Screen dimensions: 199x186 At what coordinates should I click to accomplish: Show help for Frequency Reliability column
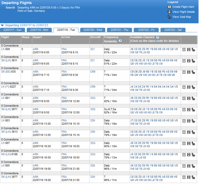[120, 41]
